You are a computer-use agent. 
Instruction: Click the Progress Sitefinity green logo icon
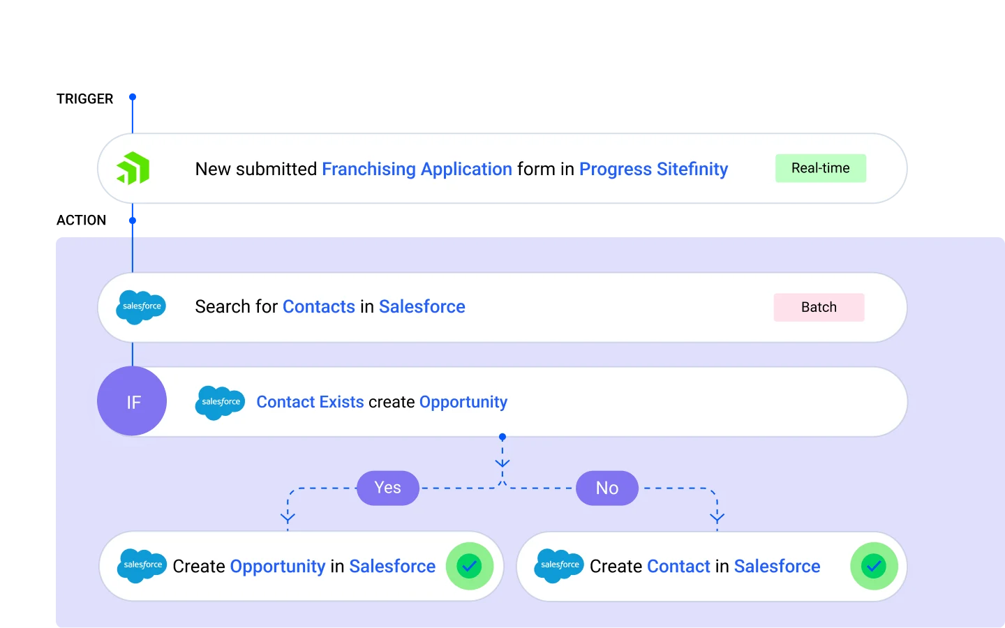(133, 168)
